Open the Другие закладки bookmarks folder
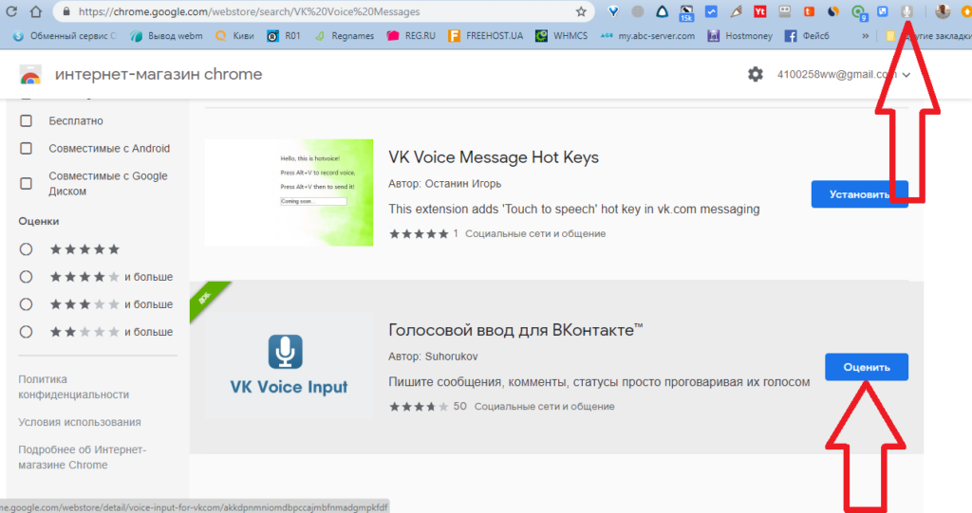Screen dimensions: 972x513 click(x=928, y=36)
